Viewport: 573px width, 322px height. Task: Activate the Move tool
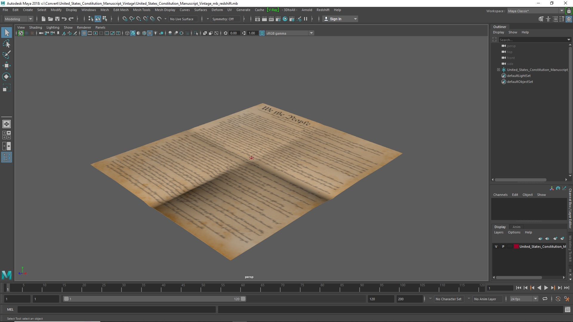(7, 66)
